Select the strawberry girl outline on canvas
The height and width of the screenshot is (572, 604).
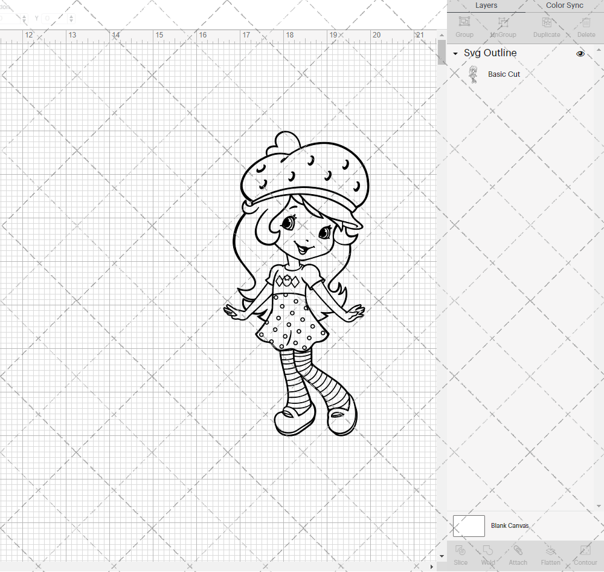click(295, 284)
